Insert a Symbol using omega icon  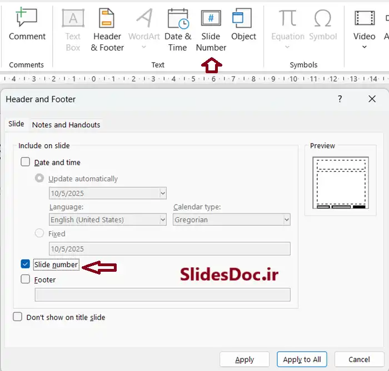pyautogui.click(x=323, y=19)
